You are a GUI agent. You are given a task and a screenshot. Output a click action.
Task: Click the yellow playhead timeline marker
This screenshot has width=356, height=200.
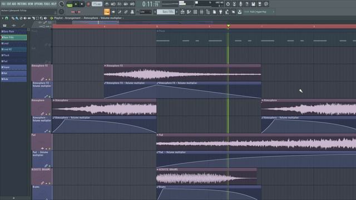coord(229,26)
